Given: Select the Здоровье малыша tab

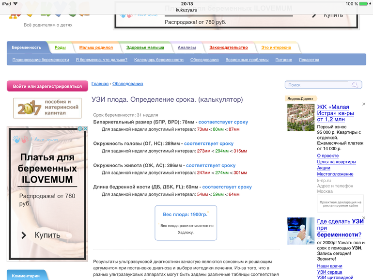Looking at the screenshot, I should click(145, 47).
